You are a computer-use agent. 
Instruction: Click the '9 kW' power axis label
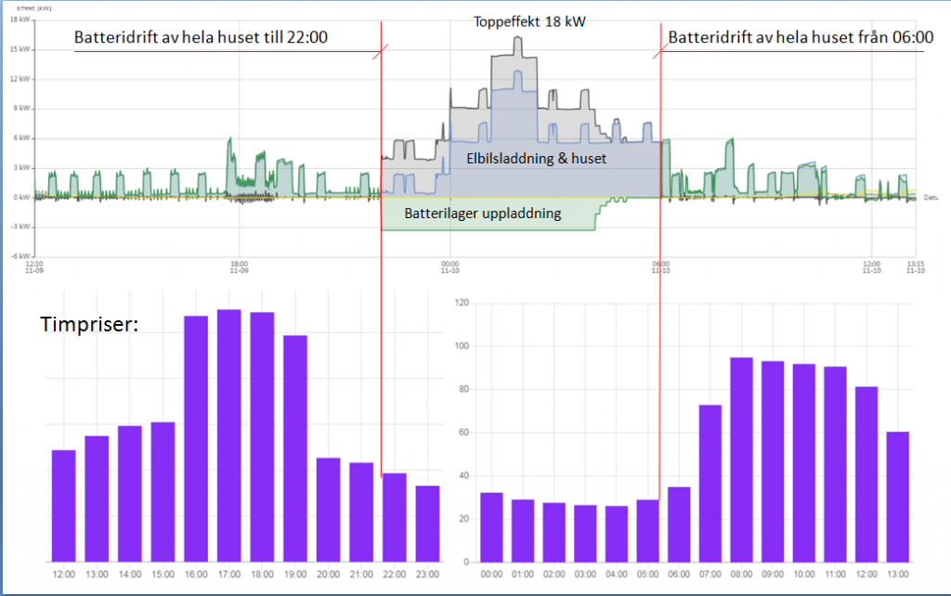pyautogui.click(x=22, y=109)
